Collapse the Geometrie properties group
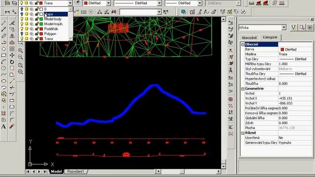The image size is (315, 177). point(243,88)
